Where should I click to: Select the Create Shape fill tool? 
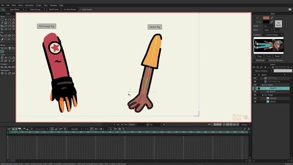[x=6, y=35]
